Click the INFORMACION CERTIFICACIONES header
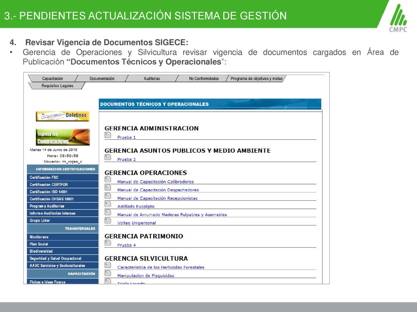This screenshot has width=417, height=312. point(62,169)
